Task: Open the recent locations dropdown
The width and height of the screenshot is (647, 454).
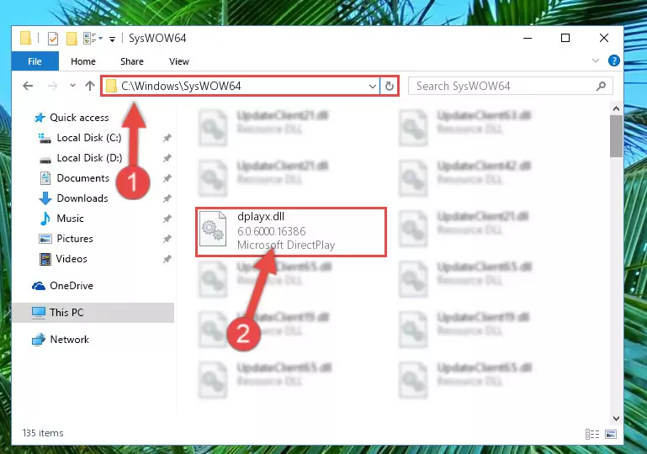Action: [x=72, y=86]
